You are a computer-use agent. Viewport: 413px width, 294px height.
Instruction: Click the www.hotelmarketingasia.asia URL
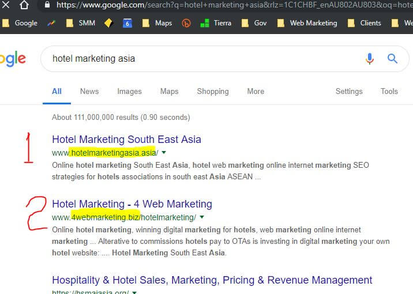[105, 153]
